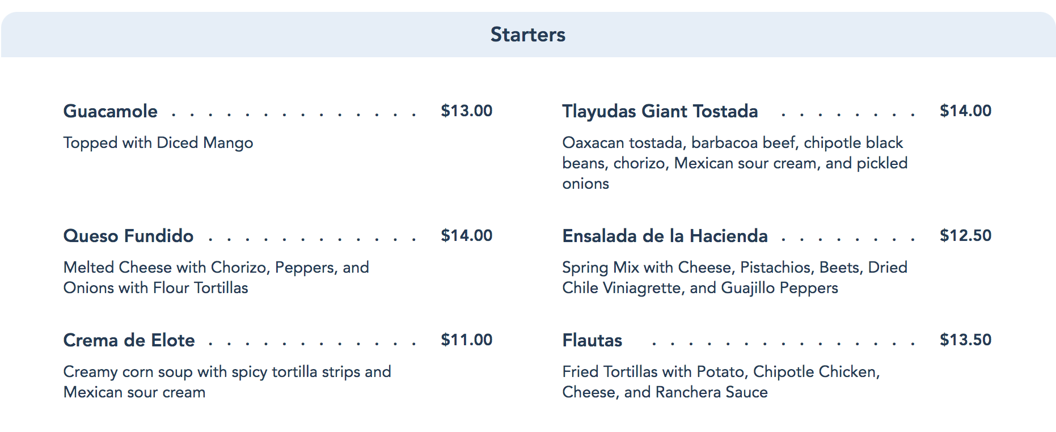Click the Tlayudas Giant Tostada $14.00 price
1056x432 pixels.
965,111
